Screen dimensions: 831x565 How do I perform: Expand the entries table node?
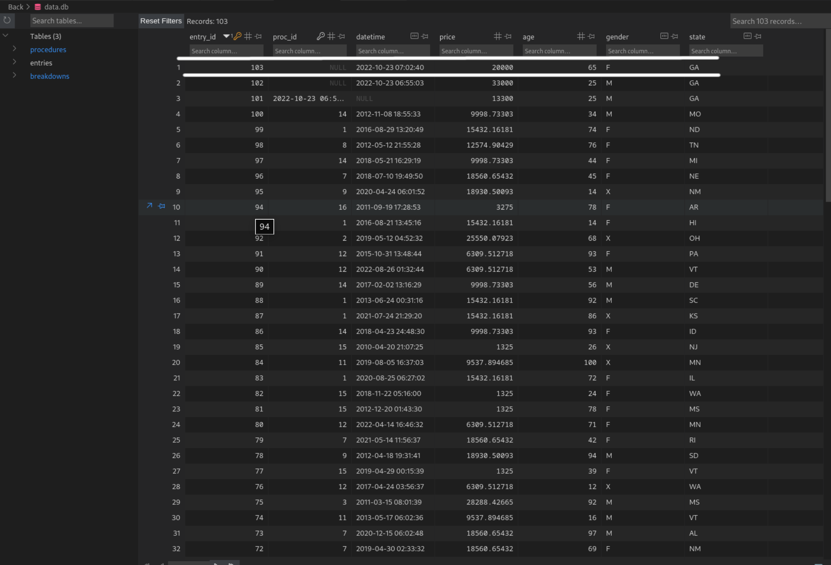point(15,62)
